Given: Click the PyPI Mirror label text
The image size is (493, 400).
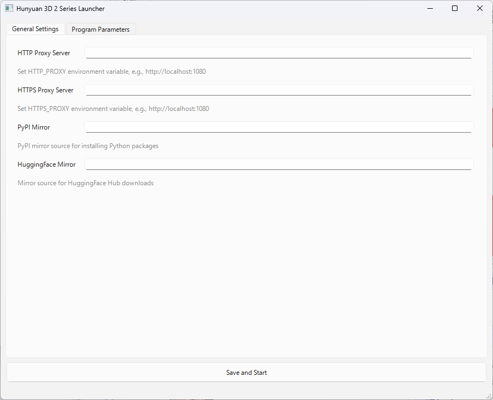Looking at the screenshot, I should pos(34,127).
